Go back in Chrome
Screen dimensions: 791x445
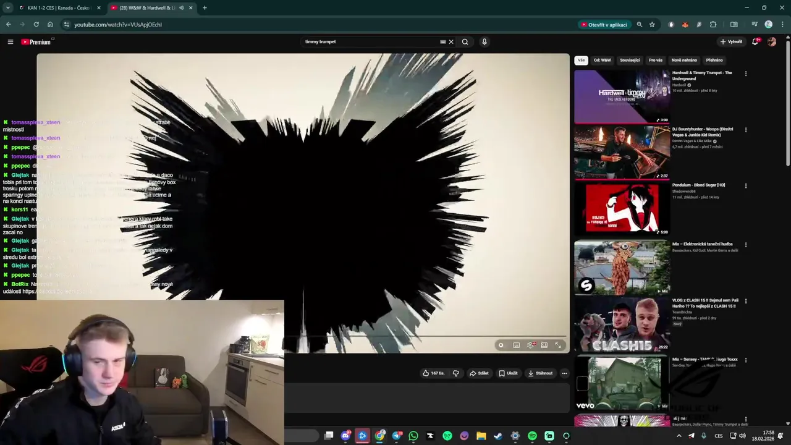pos(8,25)
